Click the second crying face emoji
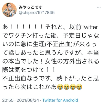 pos(66,87)
